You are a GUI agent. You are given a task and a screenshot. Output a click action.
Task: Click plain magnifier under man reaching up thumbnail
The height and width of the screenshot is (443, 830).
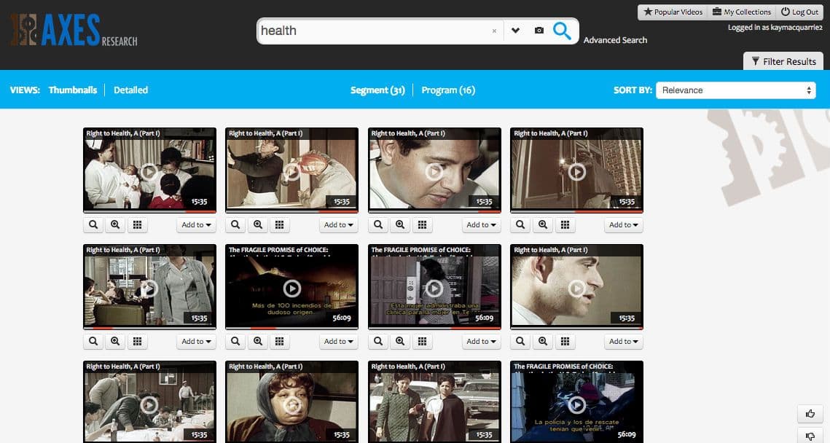pos(235,225)
